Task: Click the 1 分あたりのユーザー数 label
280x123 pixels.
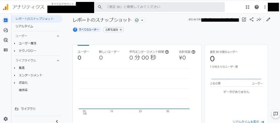Action: click(x=224, y=67)
